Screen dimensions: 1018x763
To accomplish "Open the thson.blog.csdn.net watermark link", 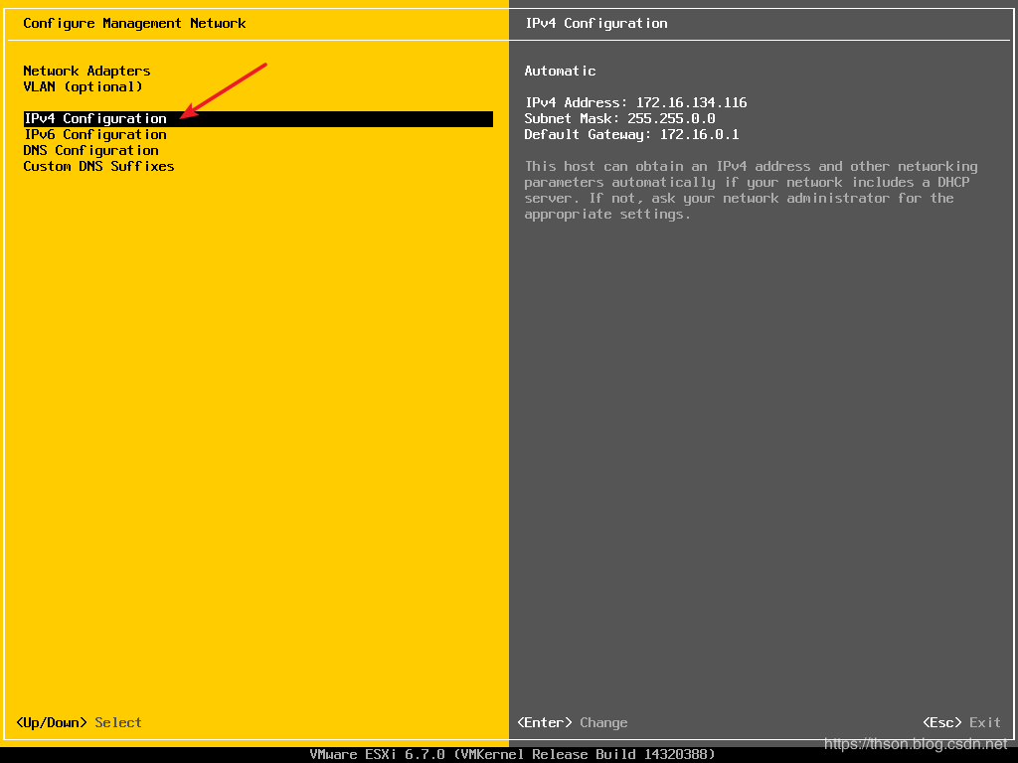I will coord(916,743).
